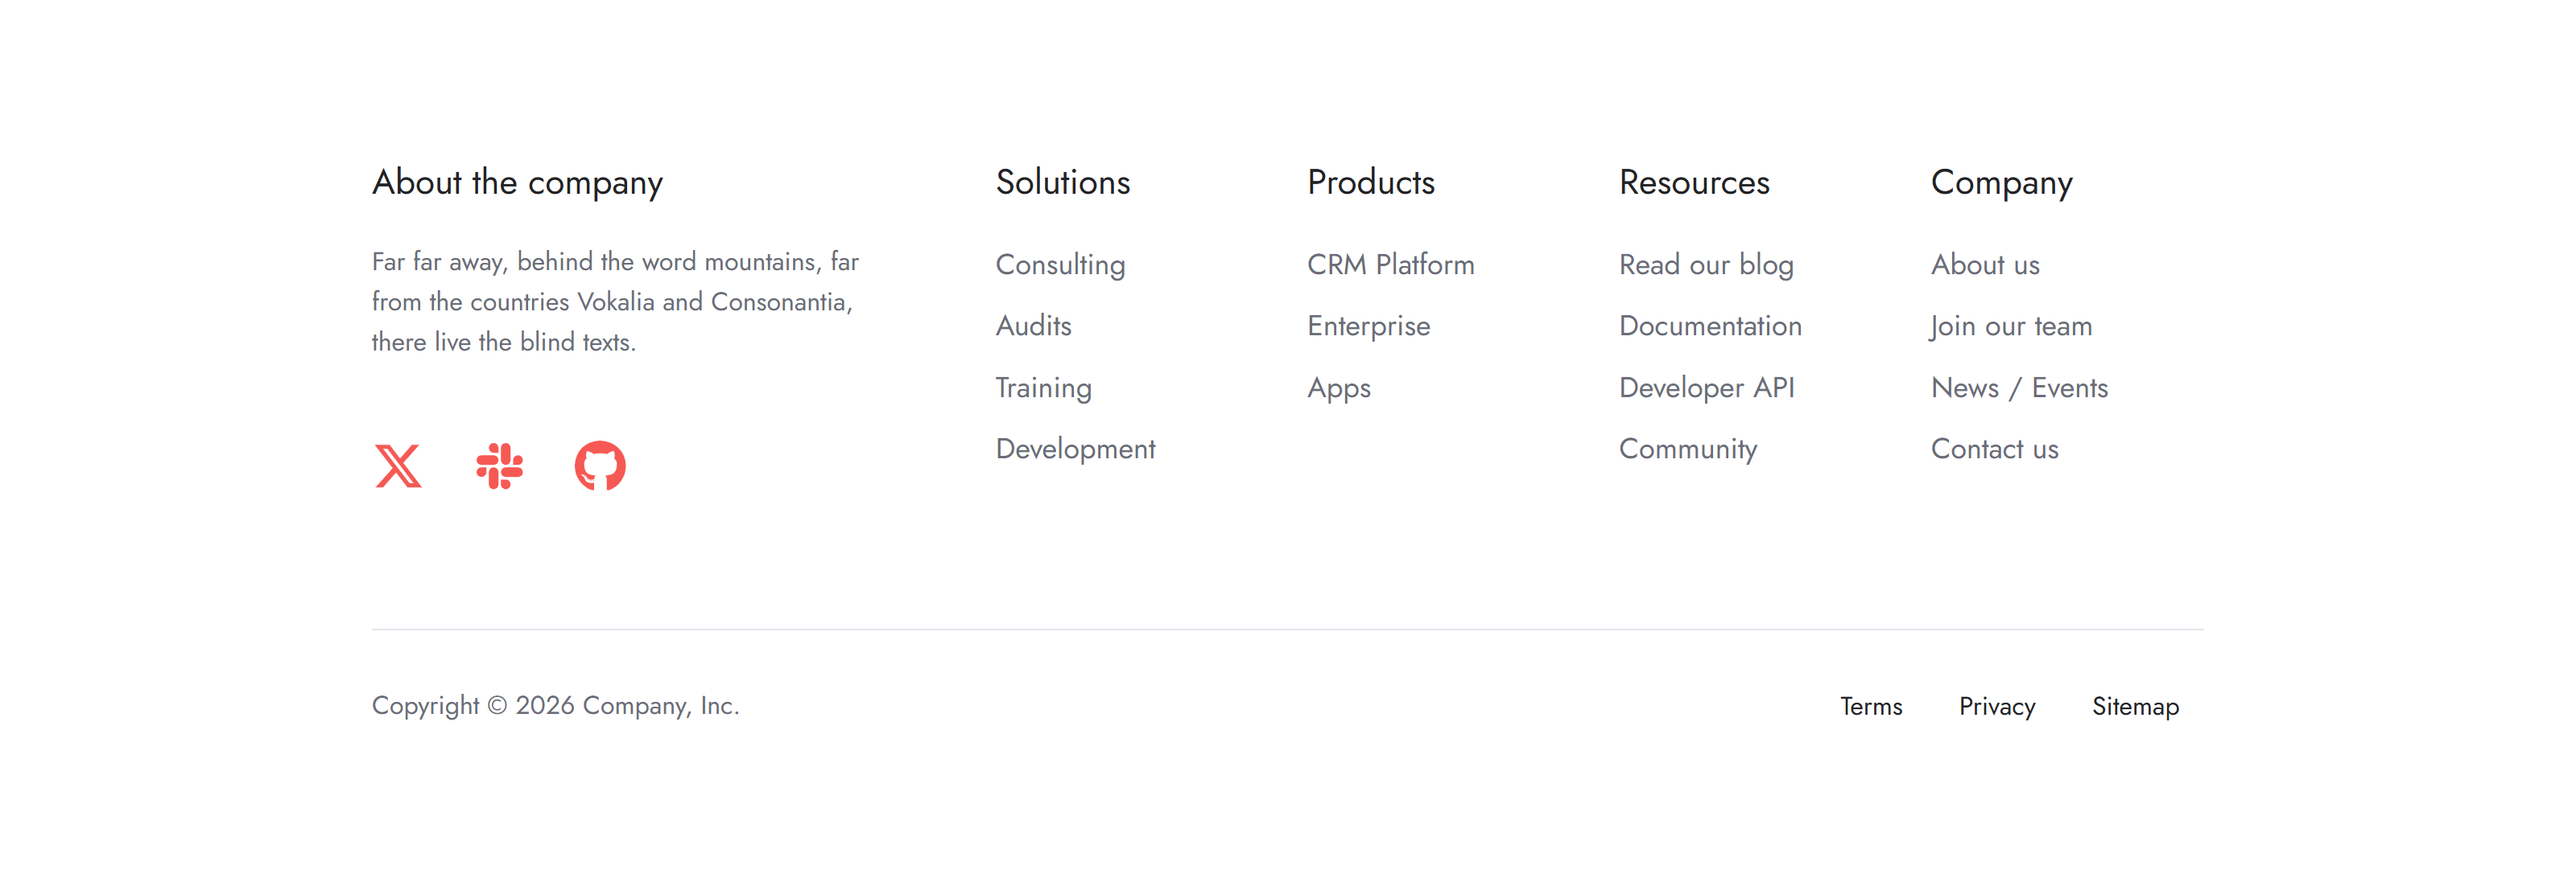Open the Enterprise product link
The width and height of the screenshot is (2576, 886).
[x=1368, y=326]
